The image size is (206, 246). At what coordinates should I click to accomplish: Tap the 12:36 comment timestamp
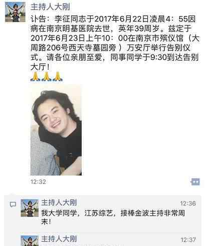point(188,203)
